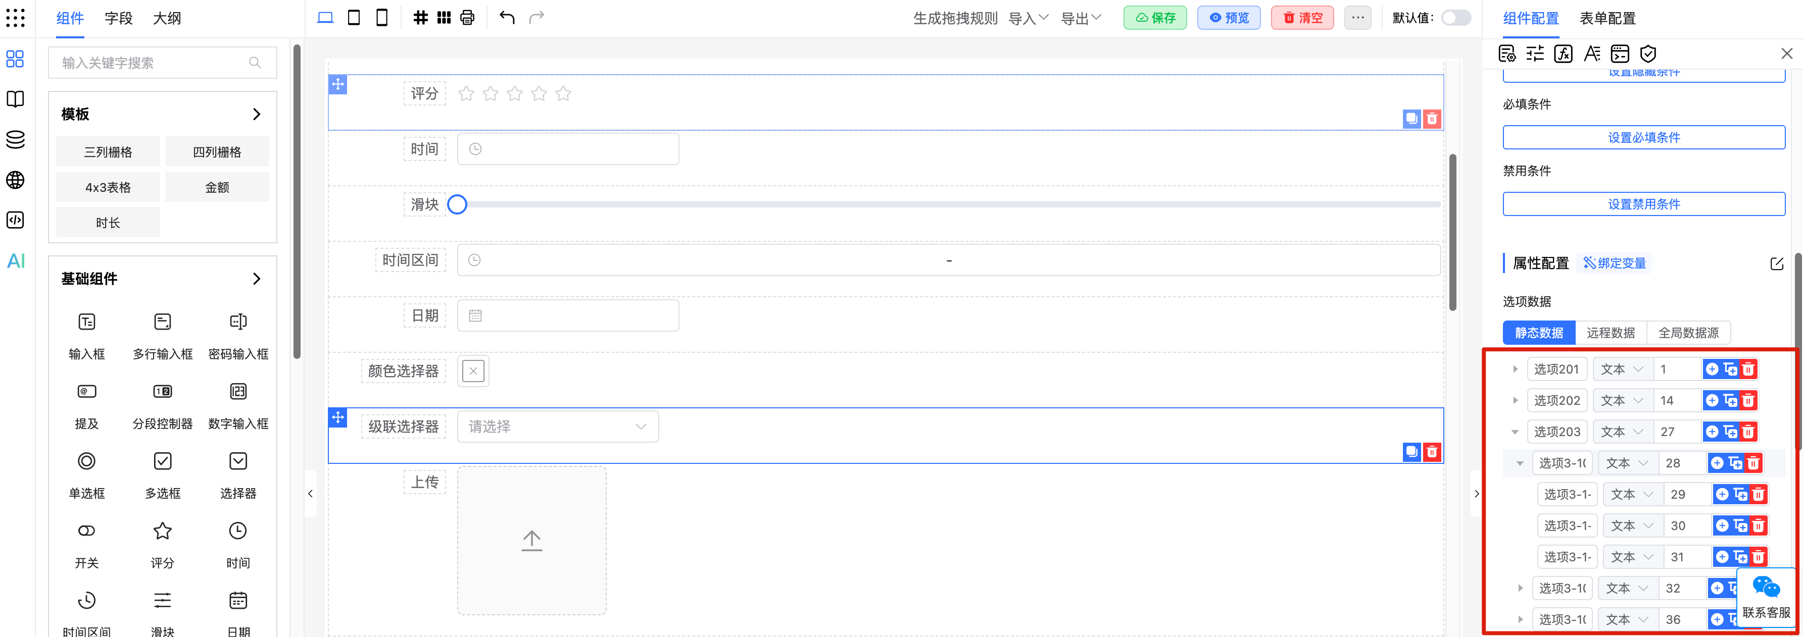Image resolution: width=1803 pixels, height=637 pixels.
Task: Delete the 级联选择器 component with trash icon
Action: pyautogui.click(x=1432, y=452)
